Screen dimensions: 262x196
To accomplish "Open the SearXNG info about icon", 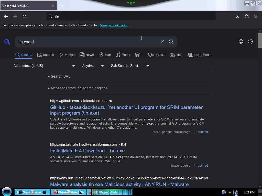I will pos(241,42).
